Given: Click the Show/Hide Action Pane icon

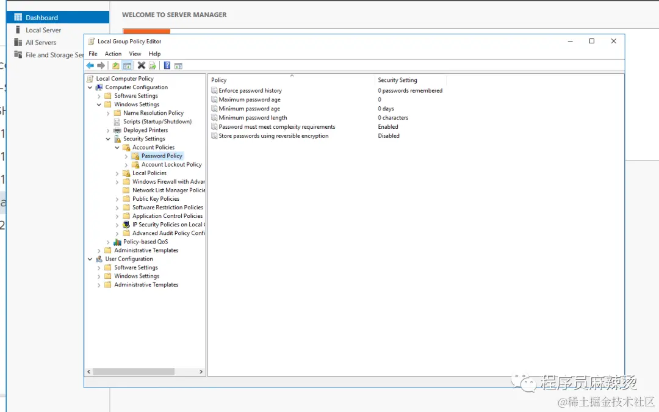Looking at the screenshot, I should tap(178, 65).
